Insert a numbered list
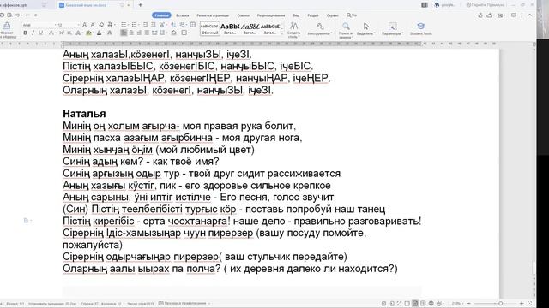 point(134,25)
